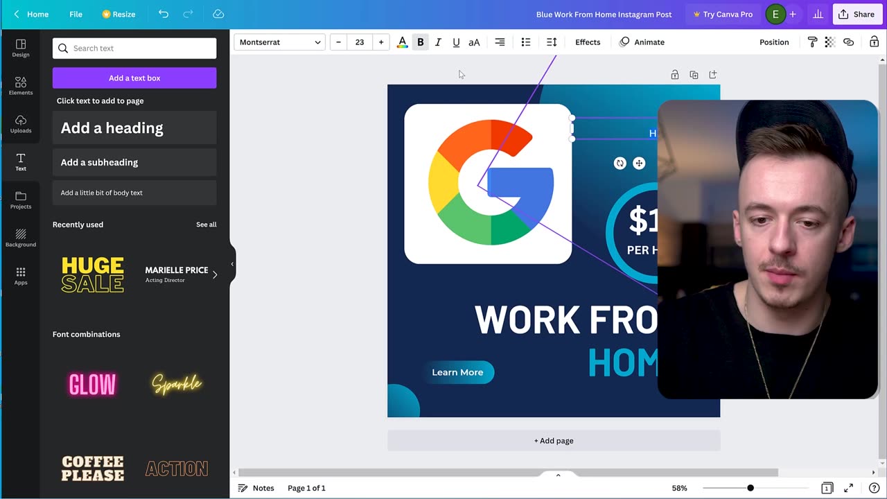Image resolution: width=887 pixels, height=499 pixels.
Task: Open the Design sidebar panel
Action: point(21,48)
